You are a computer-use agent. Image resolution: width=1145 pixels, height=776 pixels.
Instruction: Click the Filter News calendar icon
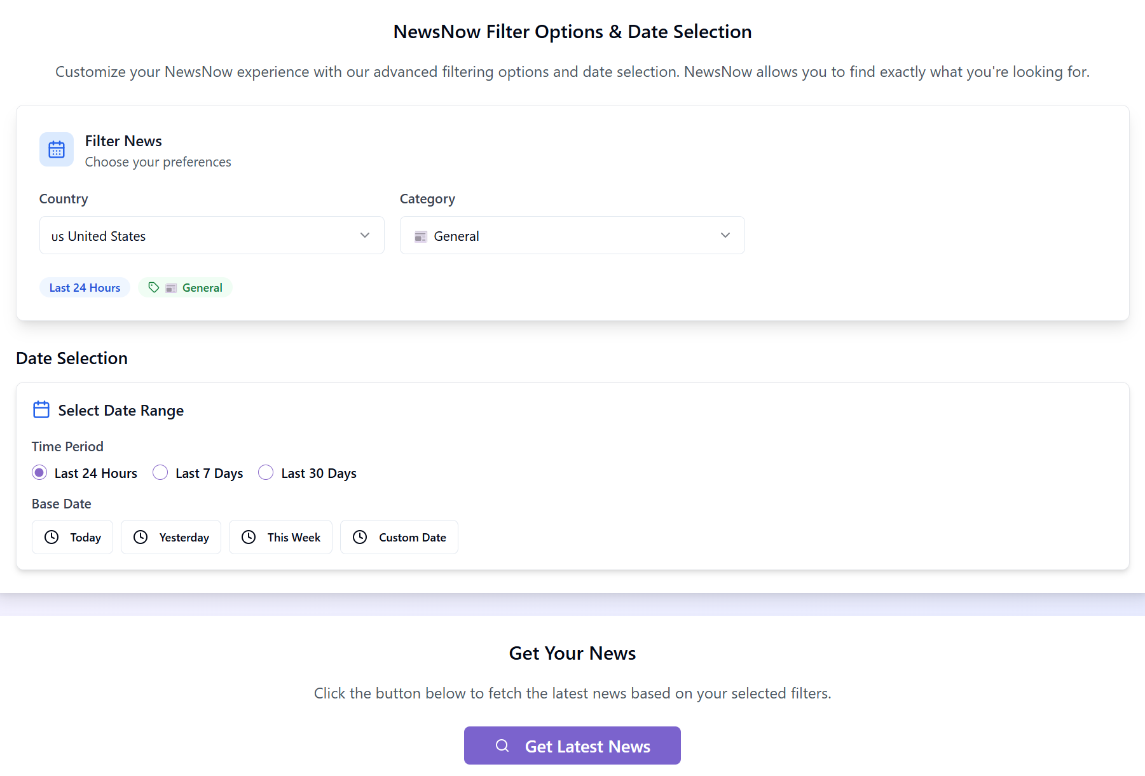[57, 149]
